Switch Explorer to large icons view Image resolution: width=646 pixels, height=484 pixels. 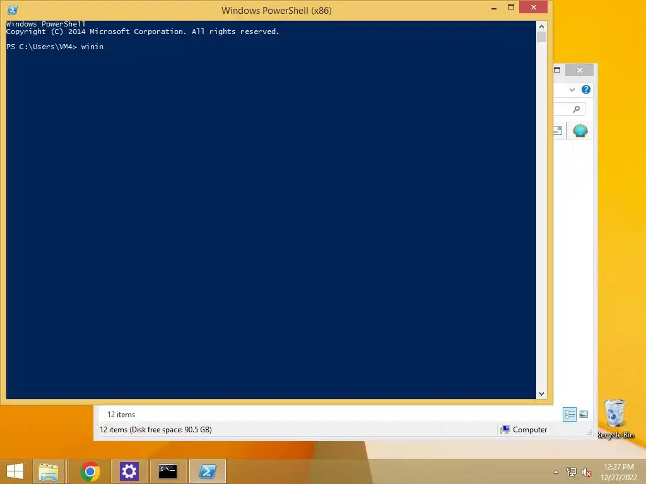[x=584, y=414]
